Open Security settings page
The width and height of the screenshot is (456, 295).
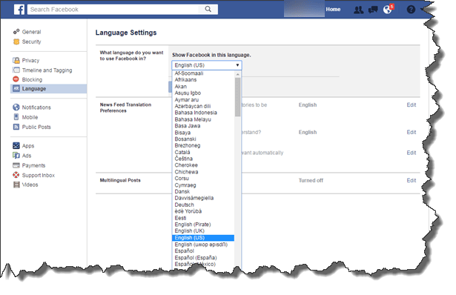[31, 42]
